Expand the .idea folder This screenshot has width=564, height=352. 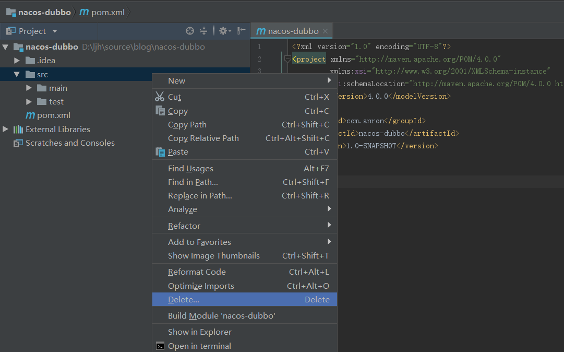click(x=17, y=61)
